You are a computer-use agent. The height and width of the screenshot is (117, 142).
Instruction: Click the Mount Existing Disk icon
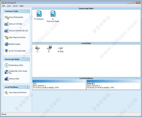pyautogui.click(x=6, y=17)
